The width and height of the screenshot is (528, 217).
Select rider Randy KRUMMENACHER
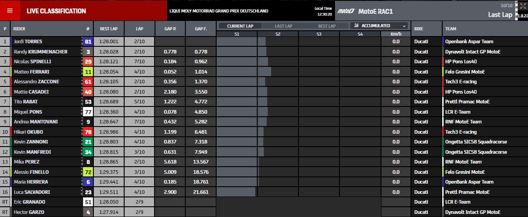tap(40, 52)
